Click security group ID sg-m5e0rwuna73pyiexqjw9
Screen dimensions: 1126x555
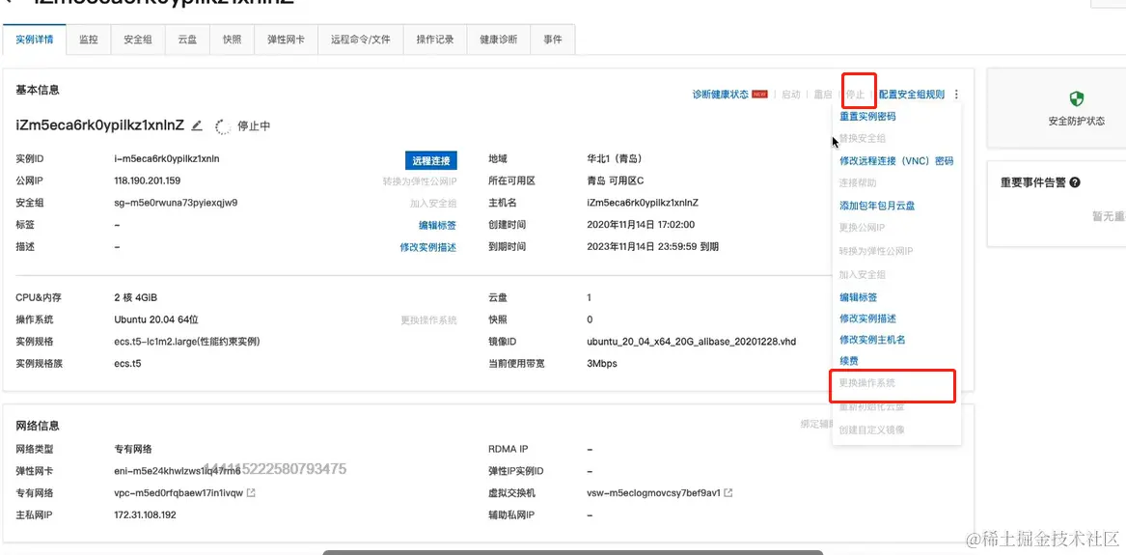point(176,203)
